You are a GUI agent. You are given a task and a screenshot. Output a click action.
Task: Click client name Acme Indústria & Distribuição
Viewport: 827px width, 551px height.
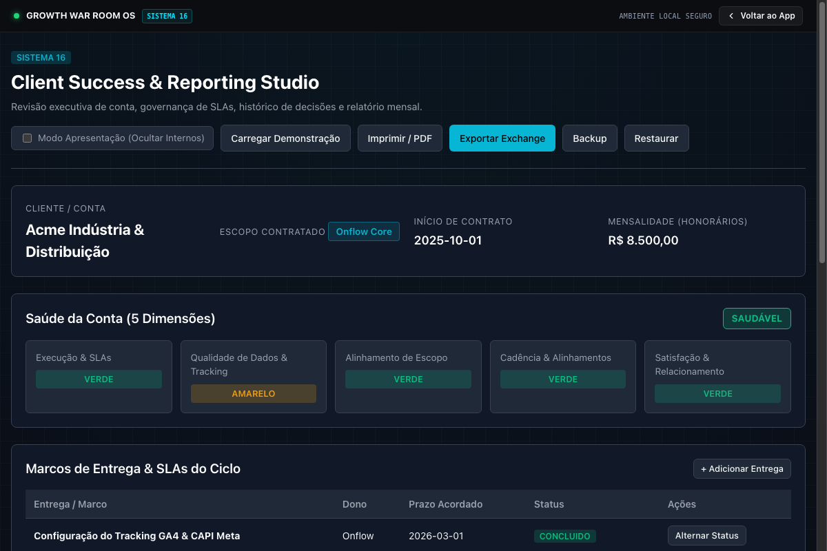click(85, 240)
